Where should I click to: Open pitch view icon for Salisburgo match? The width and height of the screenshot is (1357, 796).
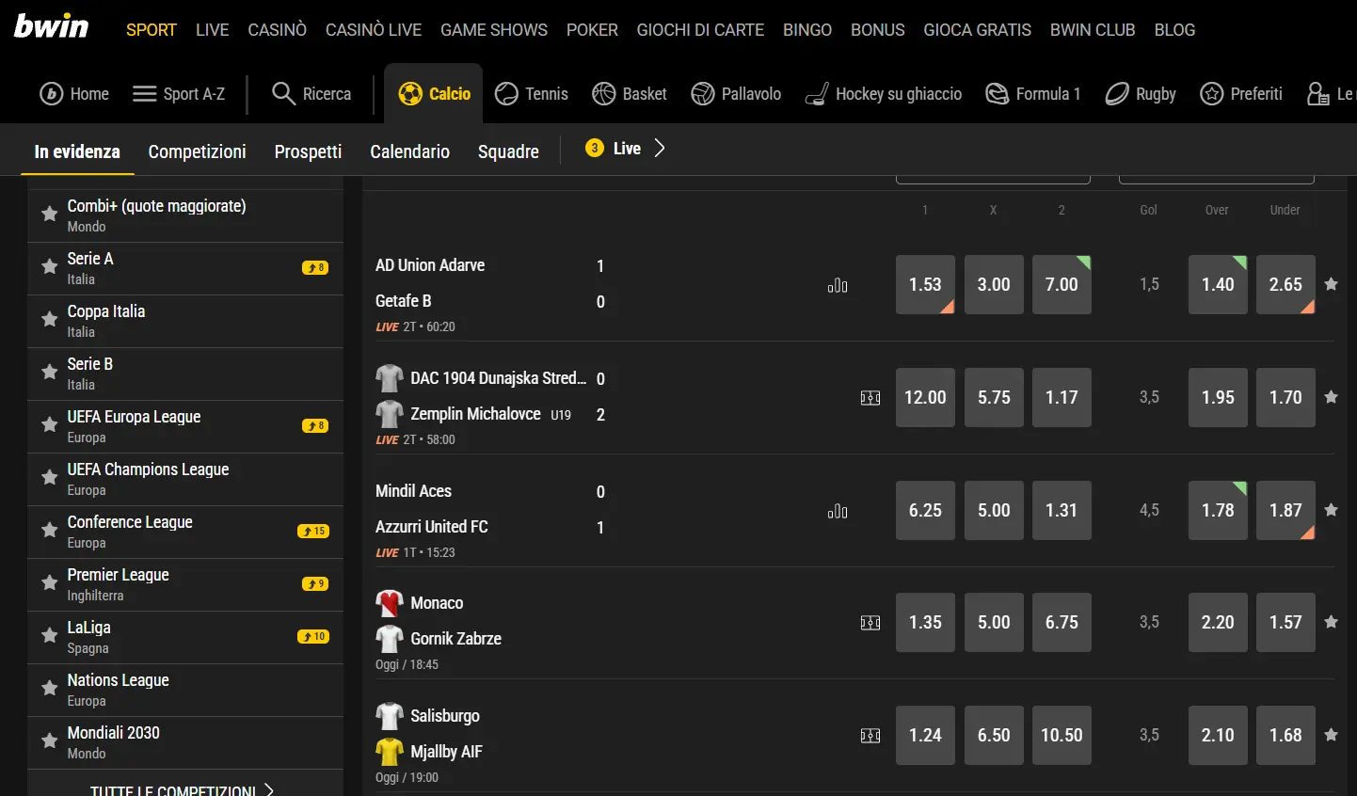click(x=870, y=736)
